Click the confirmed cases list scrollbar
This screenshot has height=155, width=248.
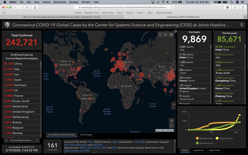click(41, 65)
